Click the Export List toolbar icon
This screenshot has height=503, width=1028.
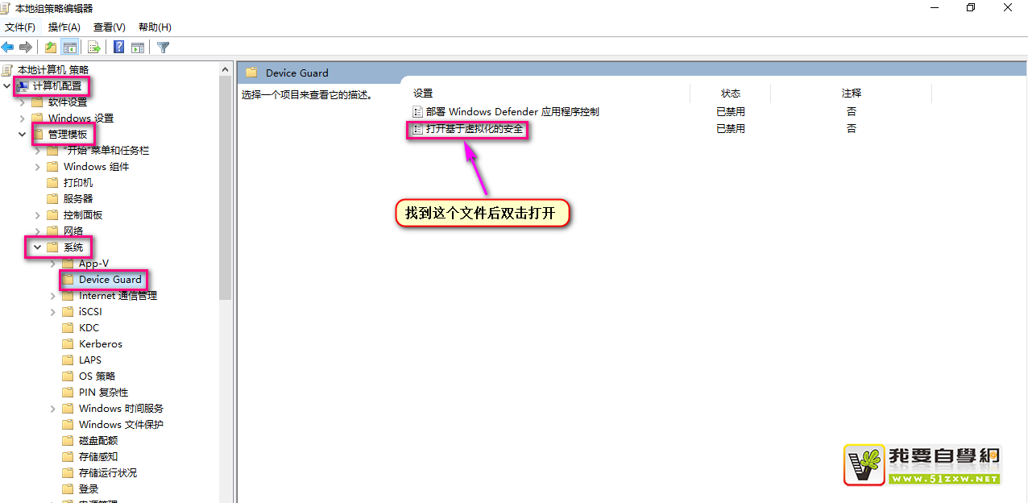(94, 47)
